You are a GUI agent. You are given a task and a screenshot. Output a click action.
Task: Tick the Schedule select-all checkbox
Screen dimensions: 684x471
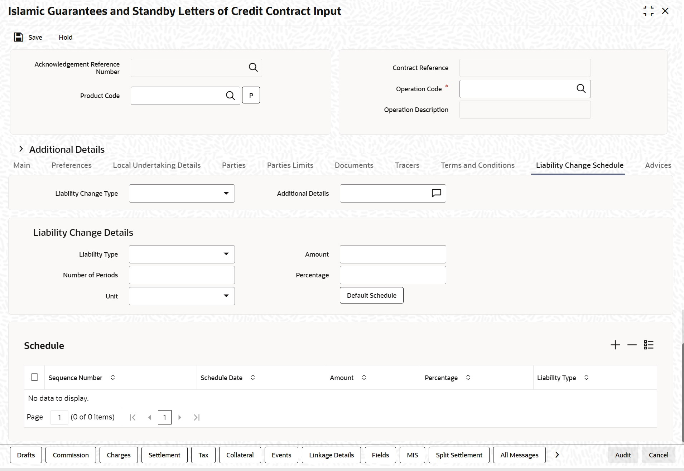[x=34, y=377]
